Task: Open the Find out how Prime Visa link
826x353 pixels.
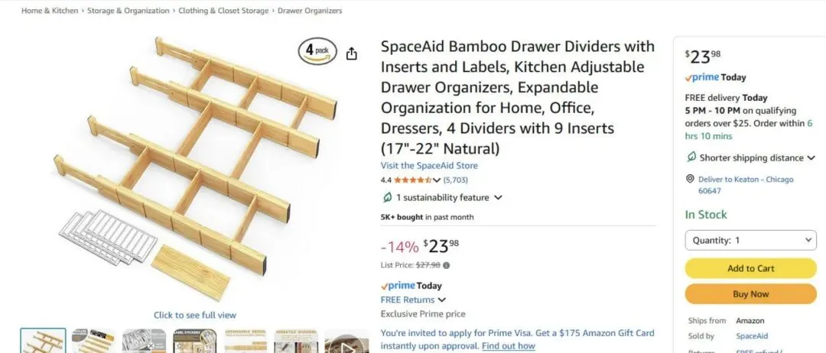Action: point(508,346)
